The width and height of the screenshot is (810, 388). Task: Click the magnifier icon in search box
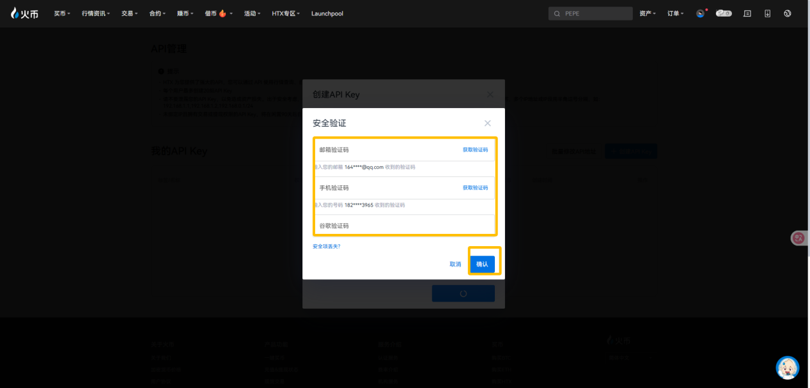point(556,13)
